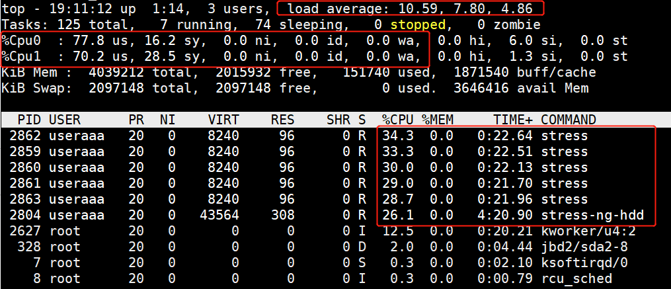Select PID 2859 in the process list
671x289 pixels.
[25, 152]
